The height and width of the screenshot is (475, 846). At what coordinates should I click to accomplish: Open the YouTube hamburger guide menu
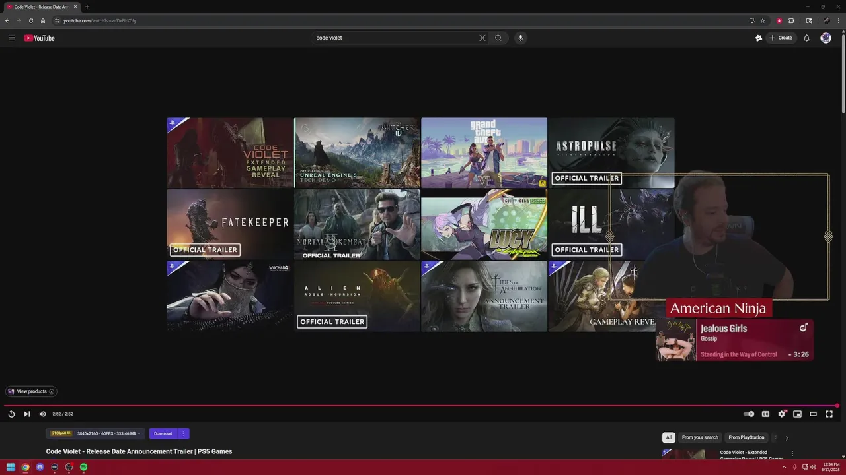pyautogui.click(x=11, y=38)
